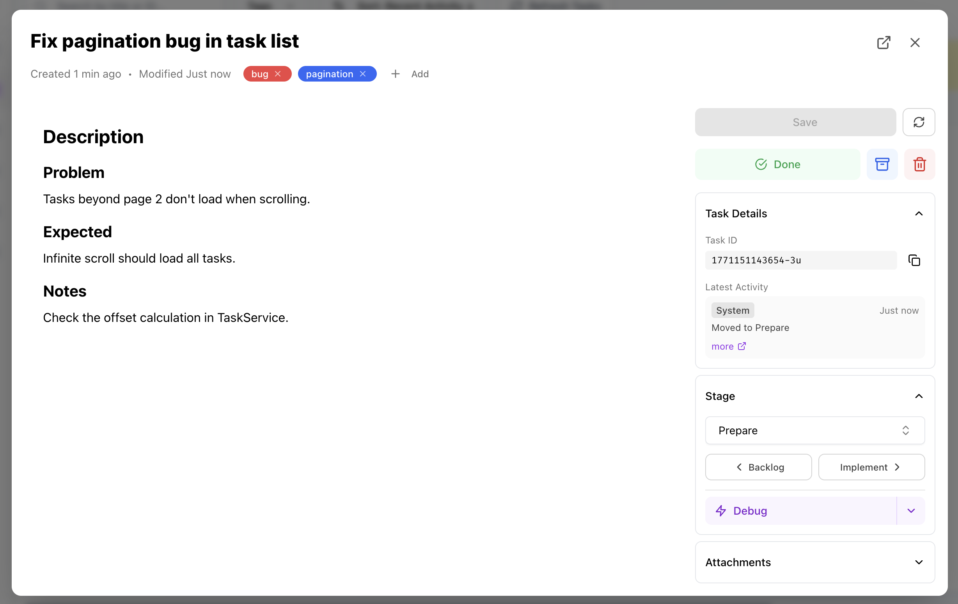Screen dimensions: 958x604
Task: Click the Debug lightning icon
Action: tap(721, 511)
